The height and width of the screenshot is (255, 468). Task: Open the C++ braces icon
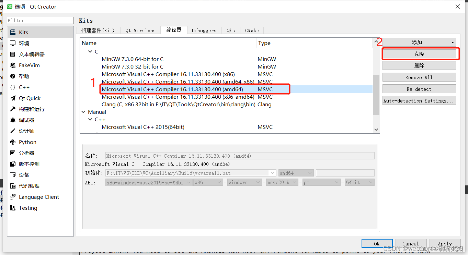[13, 87]
